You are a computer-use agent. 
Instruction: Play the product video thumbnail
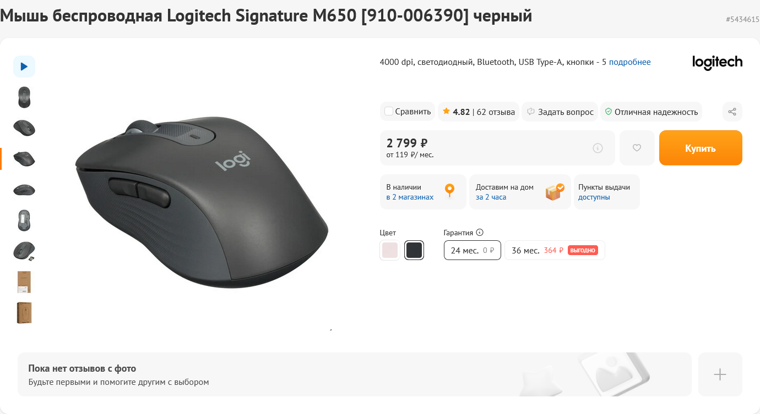coord(24,67)
